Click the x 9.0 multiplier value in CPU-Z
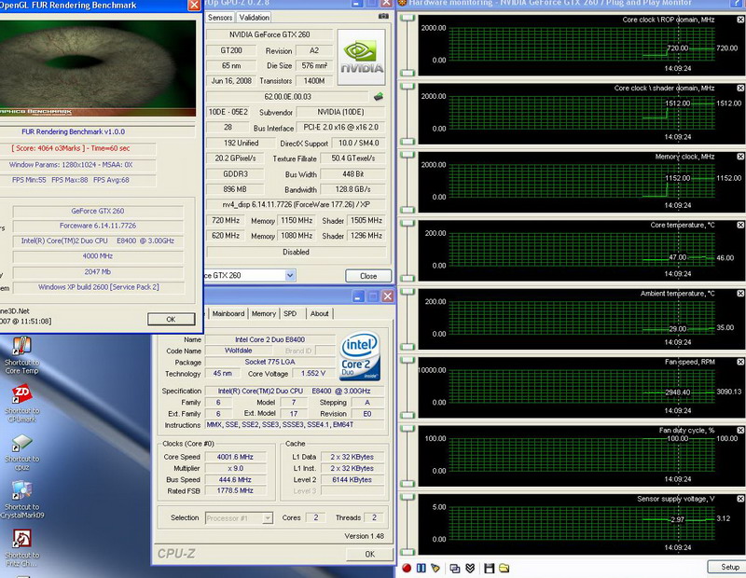Image resolution: width=746 pixels, height=578 pixels. coord(235,468)
